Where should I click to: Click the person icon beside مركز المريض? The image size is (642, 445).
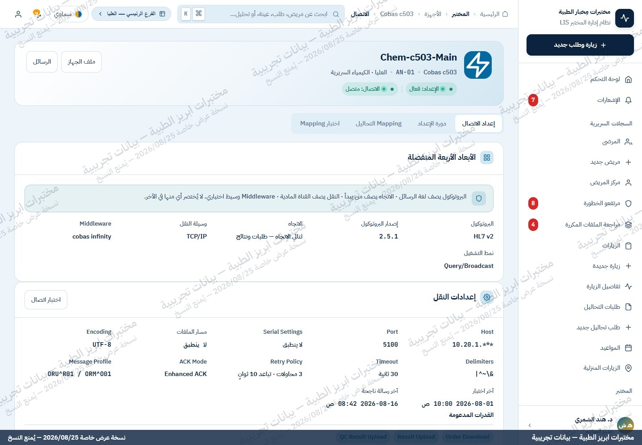[628, 182]
